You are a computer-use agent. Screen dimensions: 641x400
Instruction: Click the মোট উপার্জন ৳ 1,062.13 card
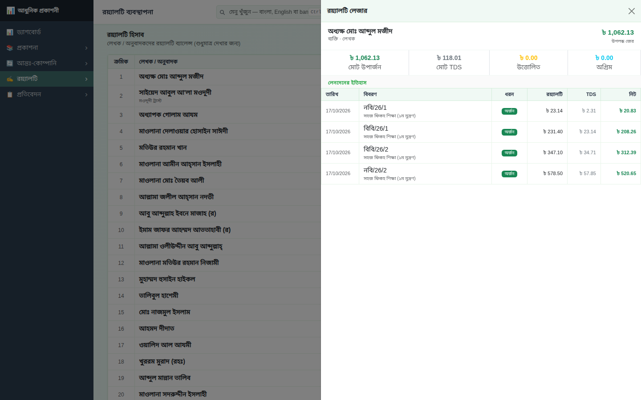[x=365, y=63]
